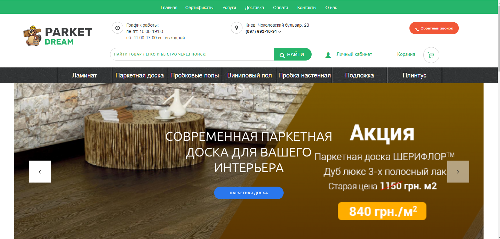The height and width of the screenshot is (239, 500).
Task: Click the phone number (097) 693-10-91
Action: (x=261, y=32)
